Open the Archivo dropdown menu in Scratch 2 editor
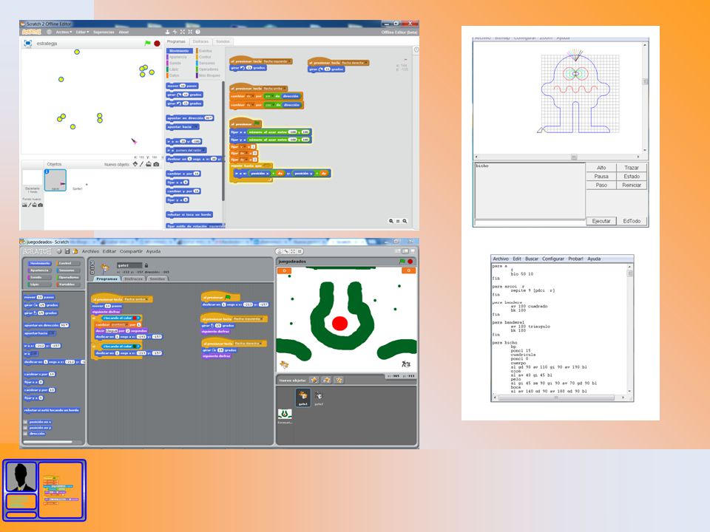This screenshot has width=710, height=532. 64,32
